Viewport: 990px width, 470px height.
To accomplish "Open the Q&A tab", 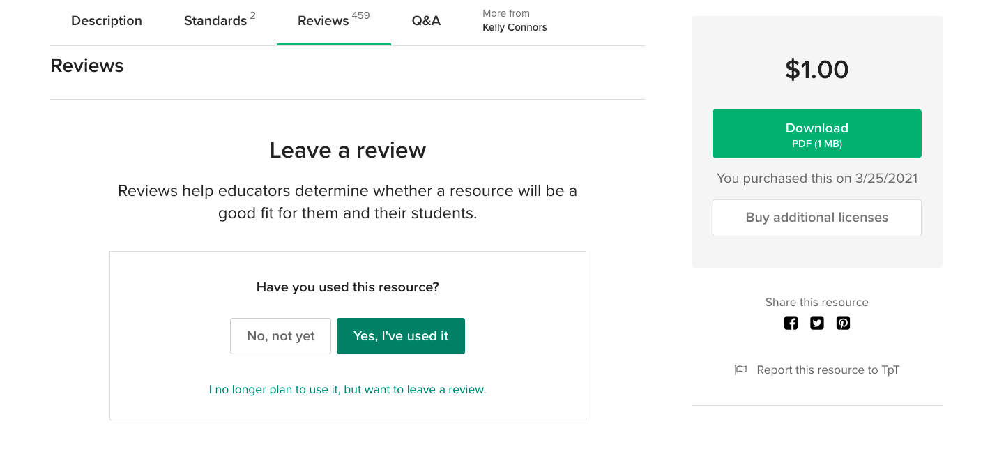I will pos(426,21).
